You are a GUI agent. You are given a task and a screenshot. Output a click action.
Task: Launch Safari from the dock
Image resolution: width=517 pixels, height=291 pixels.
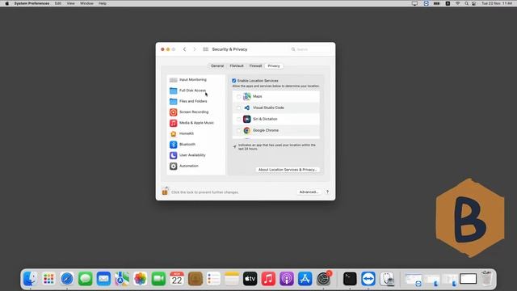67,279
